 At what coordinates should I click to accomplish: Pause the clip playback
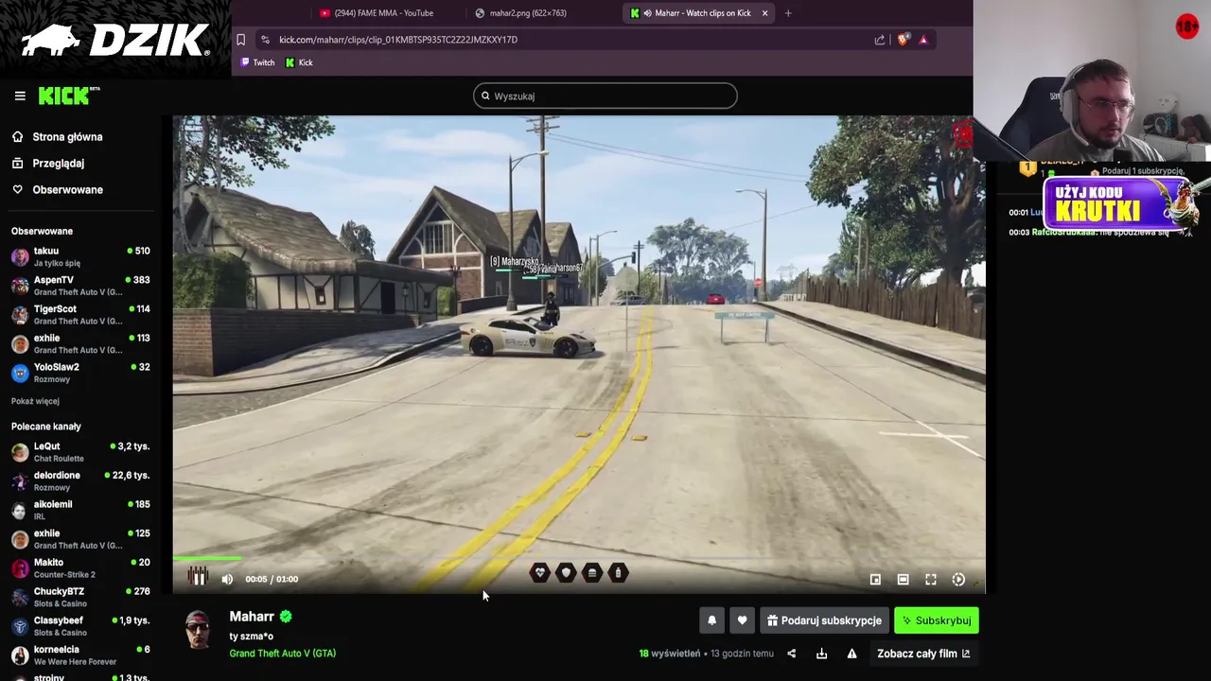pyautogui.click(x=198, y=578)
